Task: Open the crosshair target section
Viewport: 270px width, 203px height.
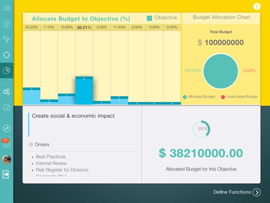Action: [7, 55]
